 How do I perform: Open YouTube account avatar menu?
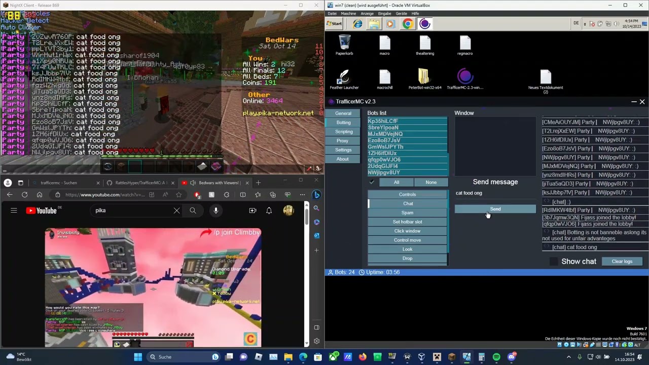(289, 210)
